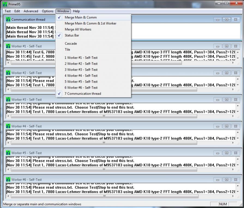Tile the child windows

[x=93, y=49]
